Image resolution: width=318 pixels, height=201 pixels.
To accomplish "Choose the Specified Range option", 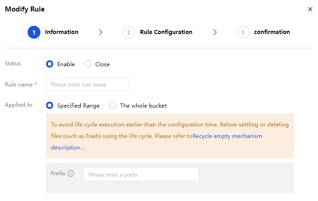I will click(x=50, y=106).
